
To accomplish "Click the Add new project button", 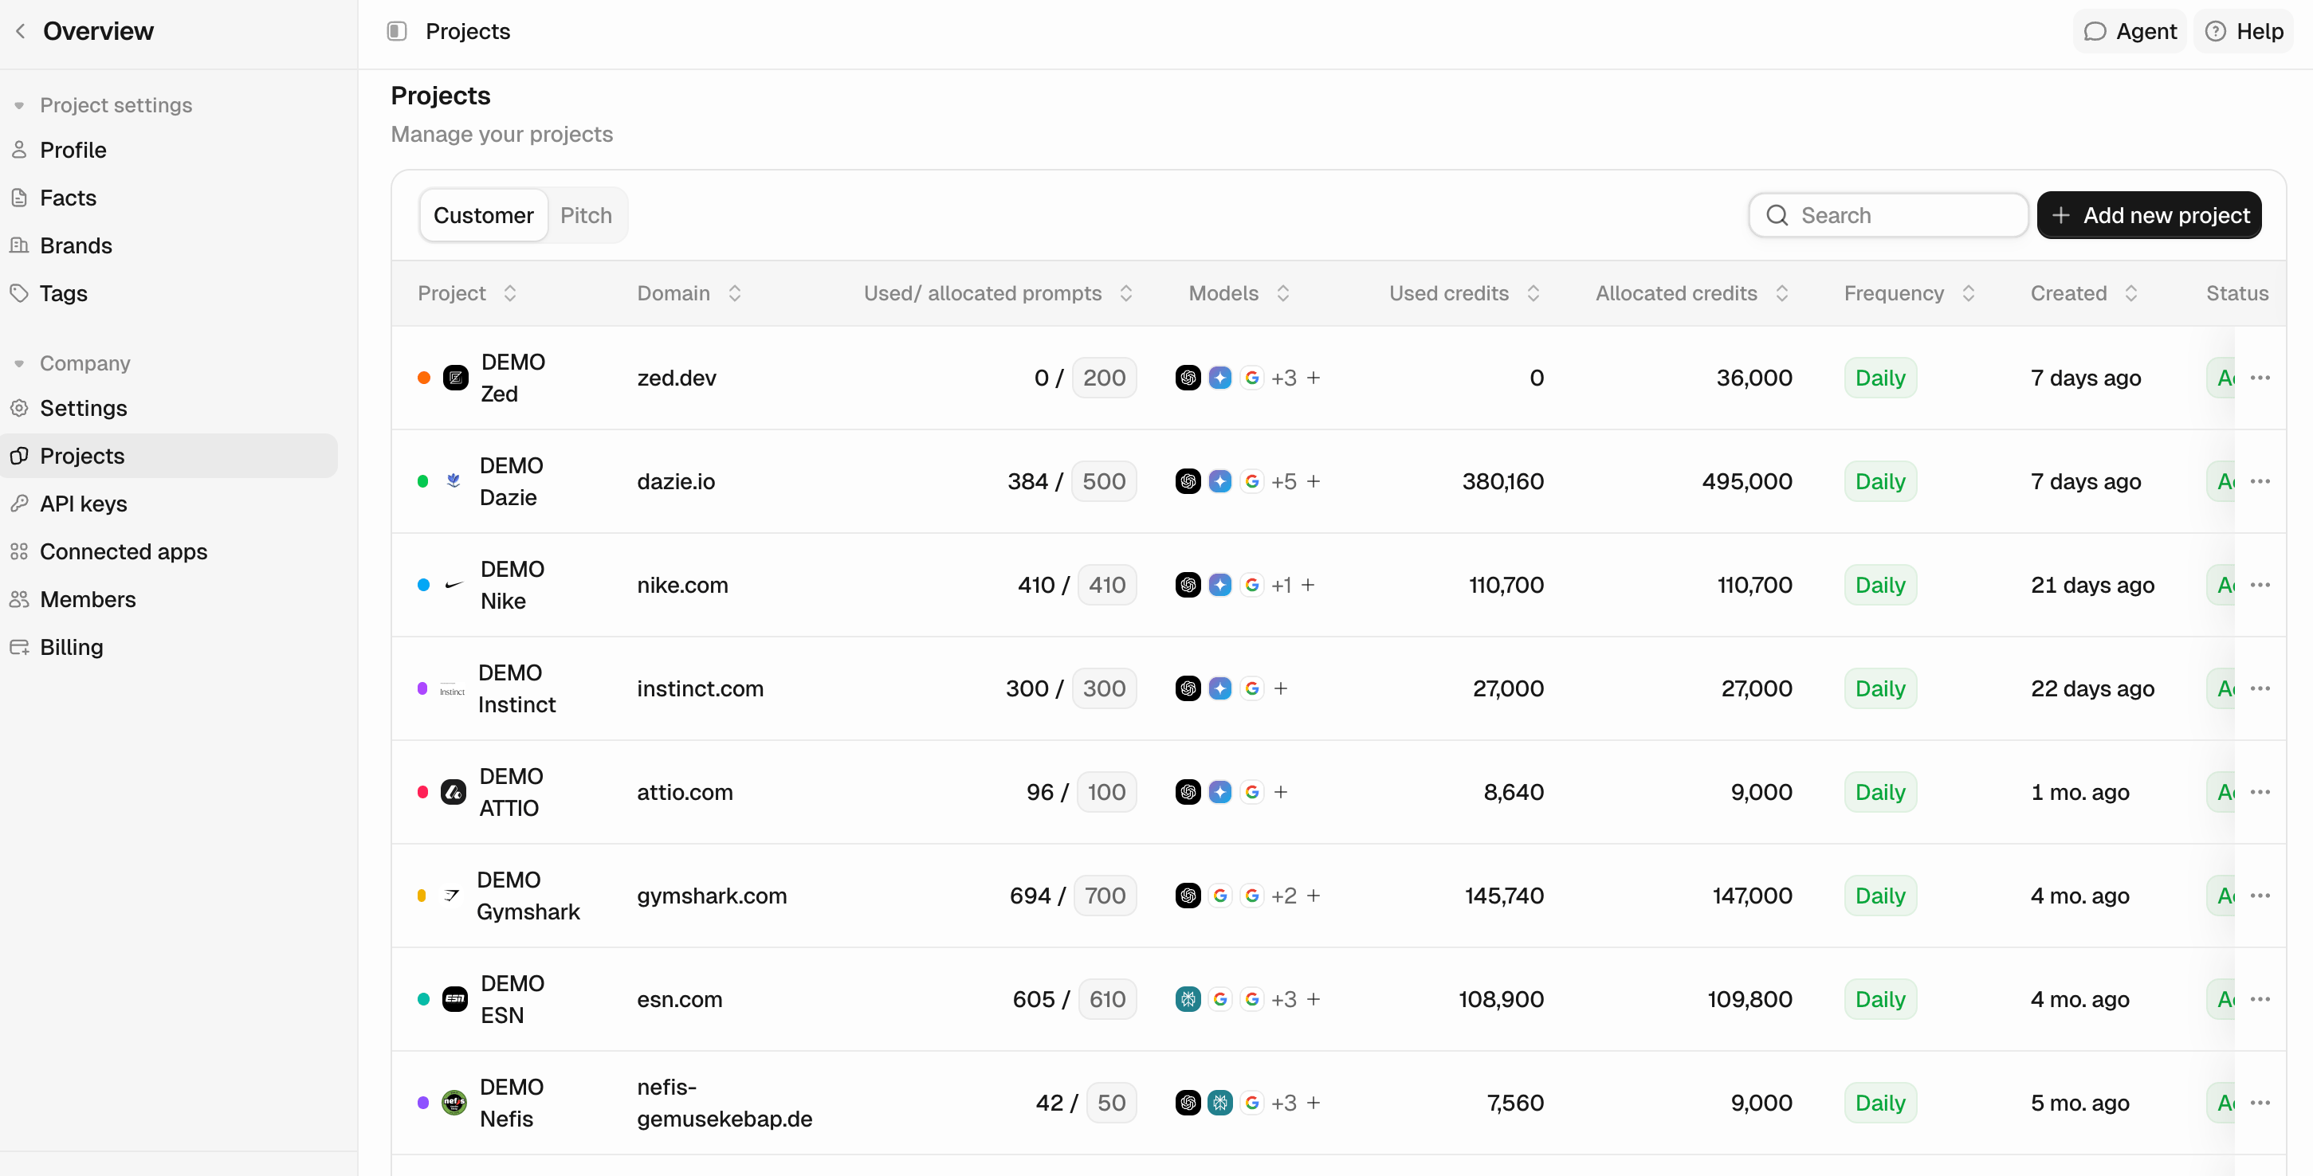I will 2149,215.
